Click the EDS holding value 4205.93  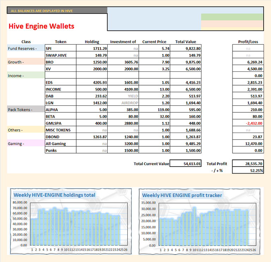click(92, 82)
